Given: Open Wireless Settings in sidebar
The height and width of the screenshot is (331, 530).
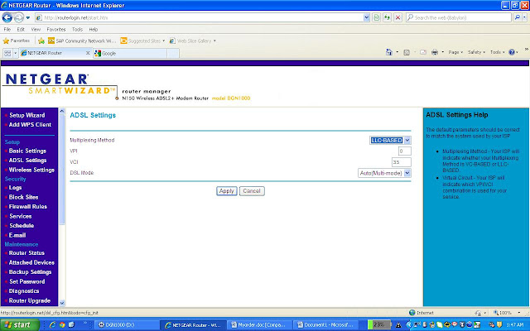Looking at the screenshot, I should (31, 170).
